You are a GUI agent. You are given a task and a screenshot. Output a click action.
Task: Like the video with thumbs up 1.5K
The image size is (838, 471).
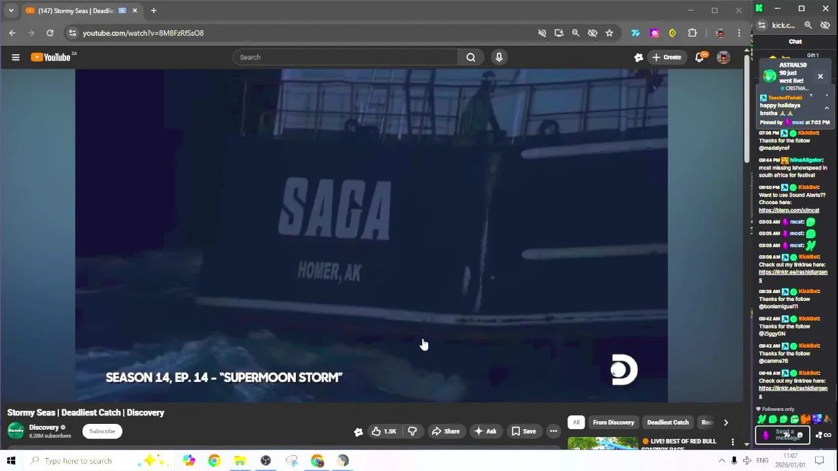pos(384,431)
